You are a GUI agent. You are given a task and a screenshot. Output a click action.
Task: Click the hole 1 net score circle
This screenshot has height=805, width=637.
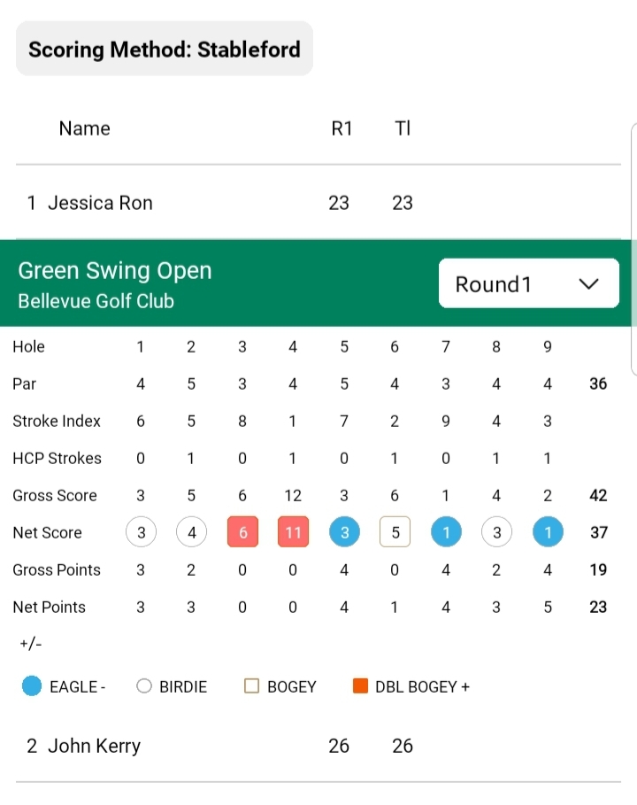(141, 532)
